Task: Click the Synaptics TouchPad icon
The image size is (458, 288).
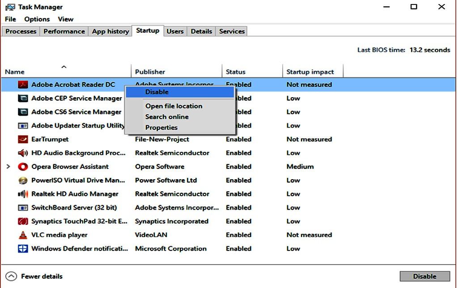Action: pyautogui.click(x=23, y=221)
